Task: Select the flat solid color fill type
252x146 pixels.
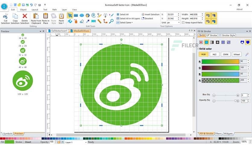Action: (206, 42)
